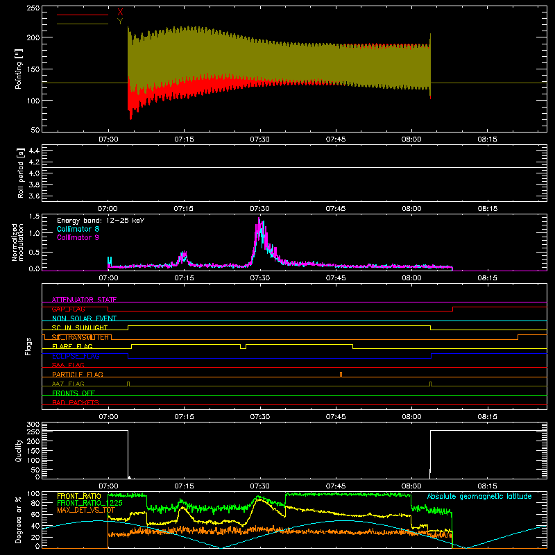Click the smaller modulation peak near 07:15
Image resolution: width=555 pixels, height=555 pixels.
click(x=183, y=257)
